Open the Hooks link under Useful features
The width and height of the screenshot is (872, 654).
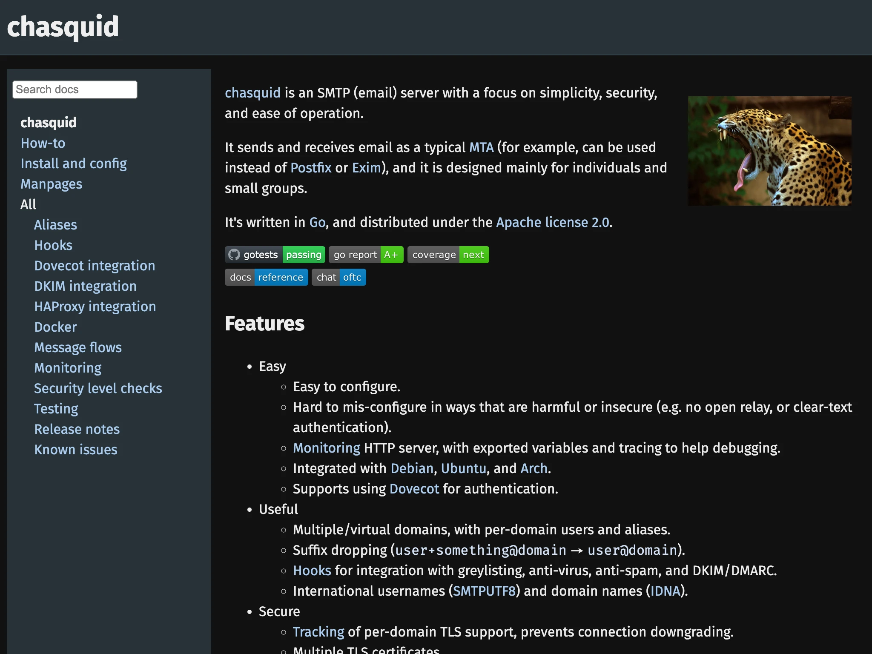[x=311, y=571]
